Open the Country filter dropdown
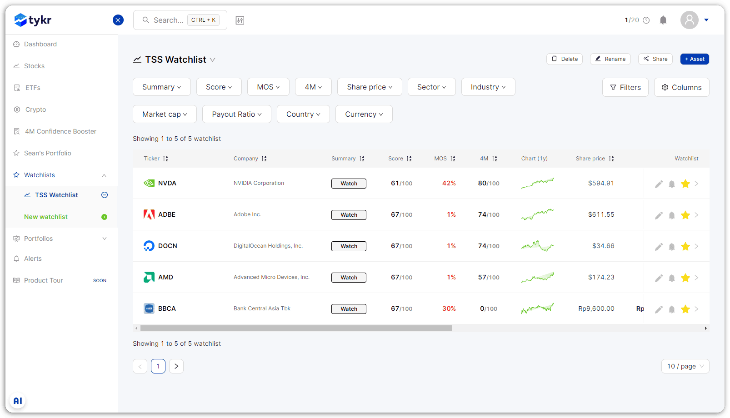The width and height of the screenshot is (730, 418). [x=303, y=114]
